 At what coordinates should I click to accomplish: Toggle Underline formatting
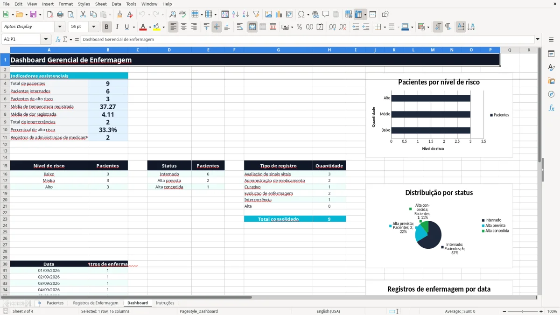(126, 27)
